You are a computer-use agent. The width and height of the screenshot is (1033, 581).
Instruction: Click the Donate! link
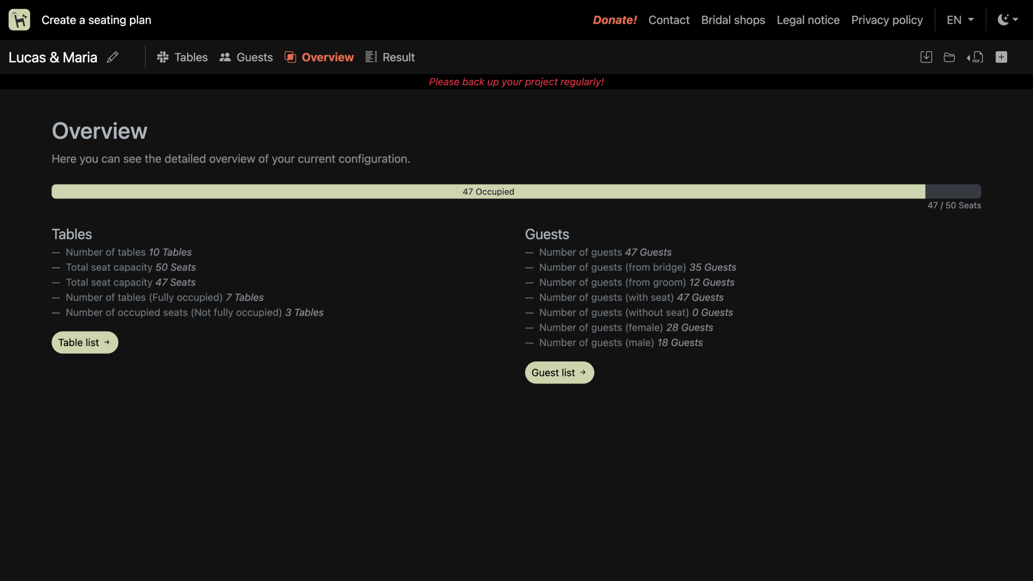[x=615, y=20]
